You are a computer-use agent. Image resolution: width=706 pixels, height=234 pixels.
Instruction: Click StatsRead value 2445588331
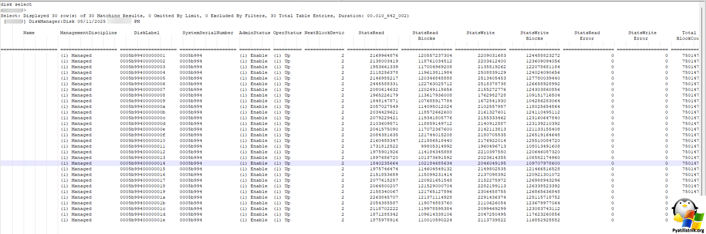tap(384, 84)
